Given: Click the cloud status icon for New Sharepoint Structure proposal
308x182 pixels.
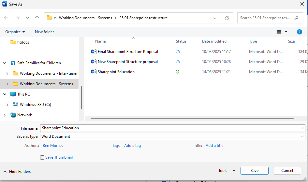Looking at the screenshot, I should tap(178, 62).
